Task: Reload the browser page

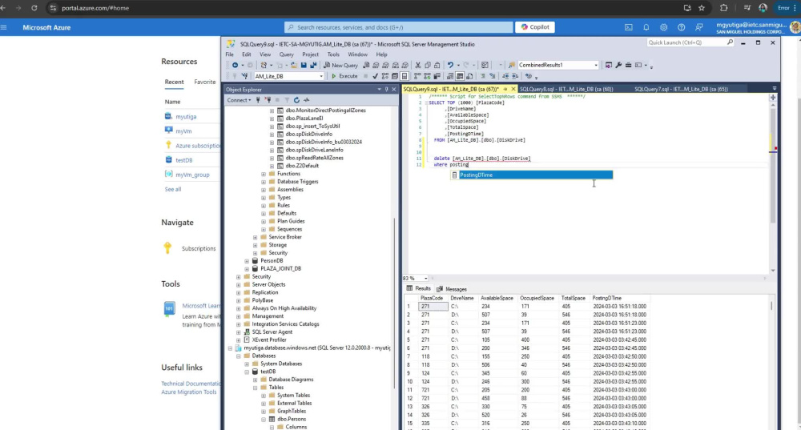Action: pos(34,8)
